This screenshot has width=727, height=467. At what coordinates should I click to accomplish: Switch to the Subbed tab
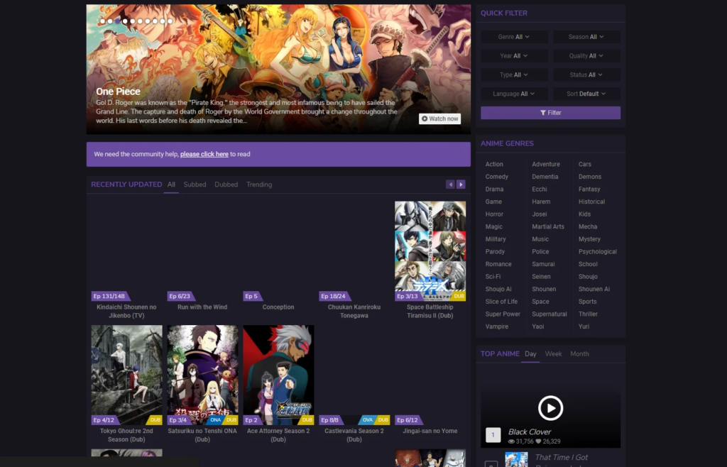(195, 184)
